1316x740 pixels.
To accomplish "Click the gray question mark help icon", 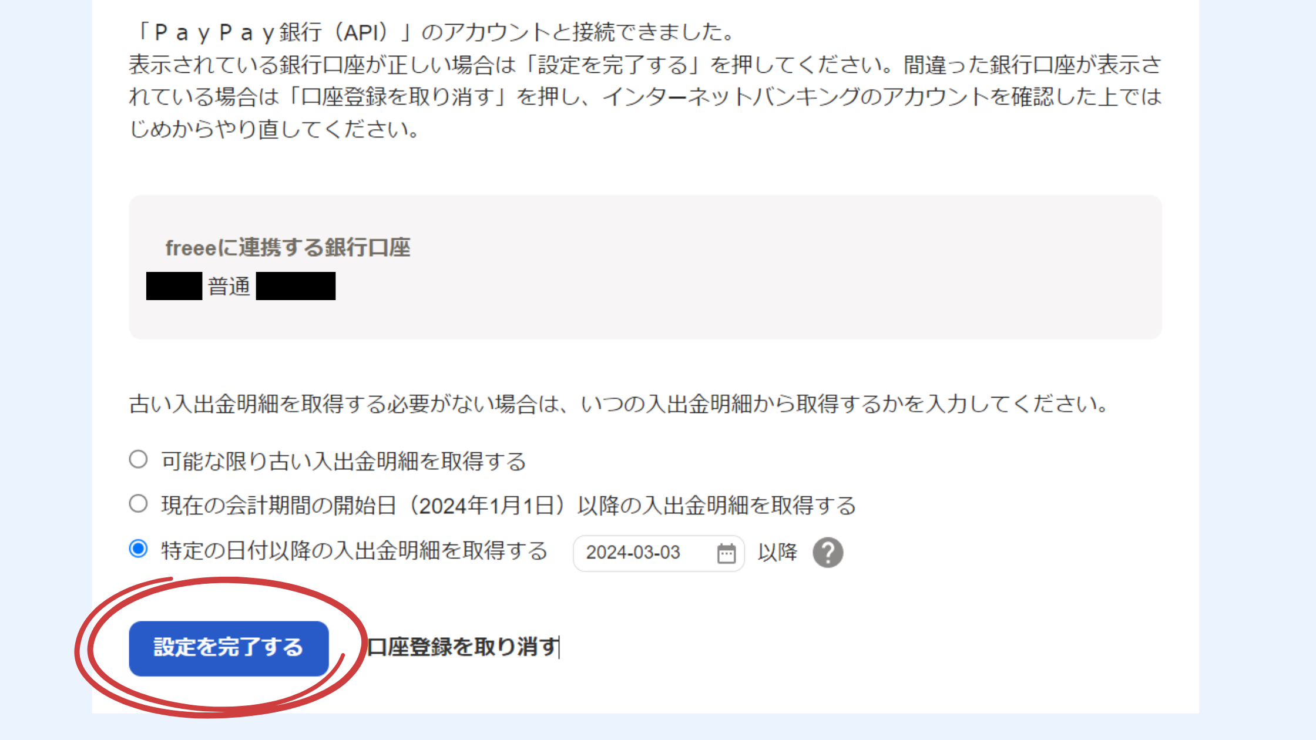I will pos(828,553).
